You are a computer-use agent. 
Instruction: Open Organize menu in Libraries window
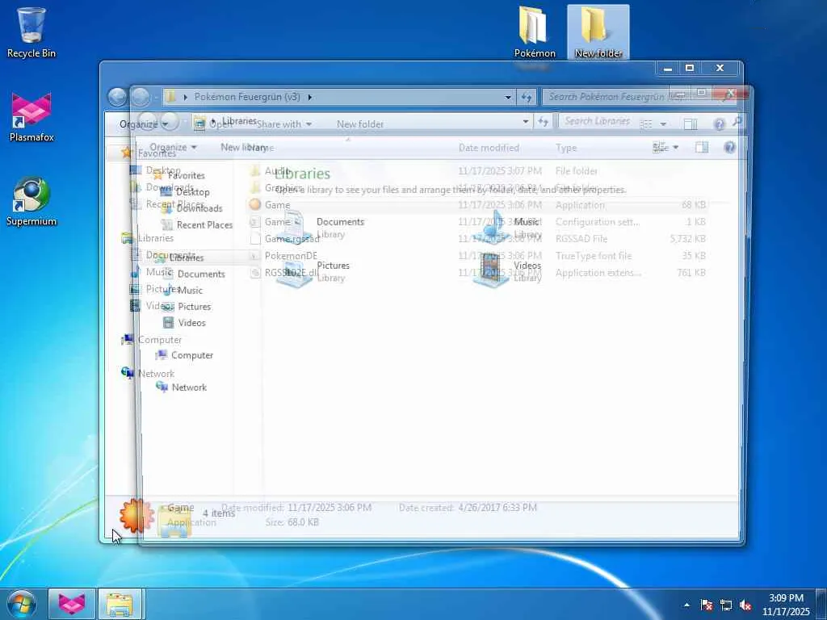coord(173,148)
